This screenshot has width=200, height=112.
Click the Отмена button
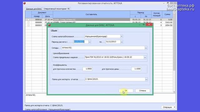[142, 91]
